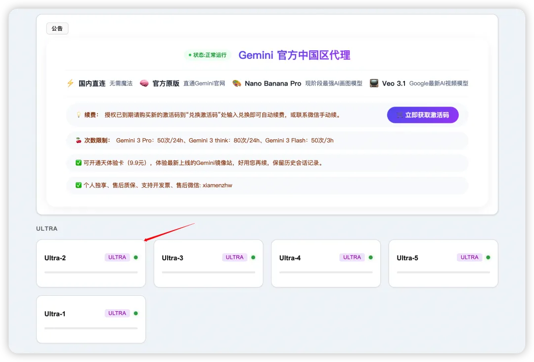Click the ULTRA badge on Ultra-1 card

click(x=117, y=313)
